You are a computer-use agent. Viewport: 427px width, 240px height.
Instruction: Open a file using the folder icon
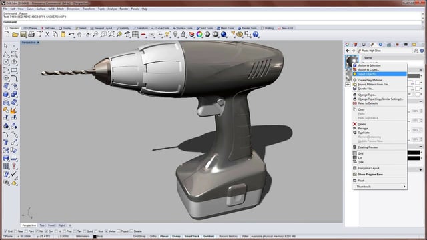[15, 34]
